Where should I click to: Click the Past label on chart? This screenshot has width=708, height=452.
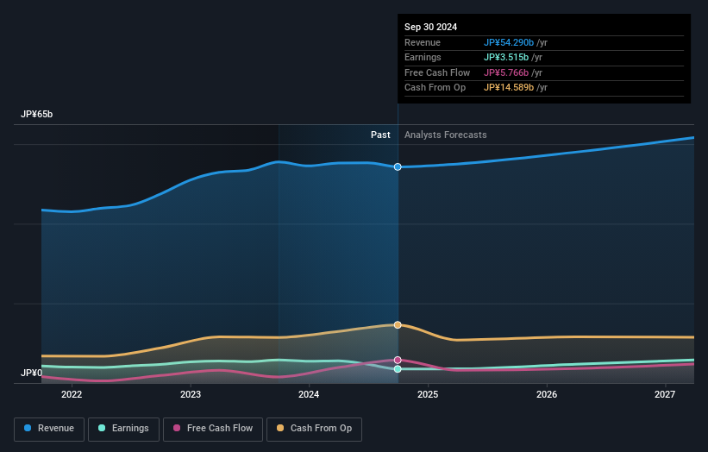380,135
